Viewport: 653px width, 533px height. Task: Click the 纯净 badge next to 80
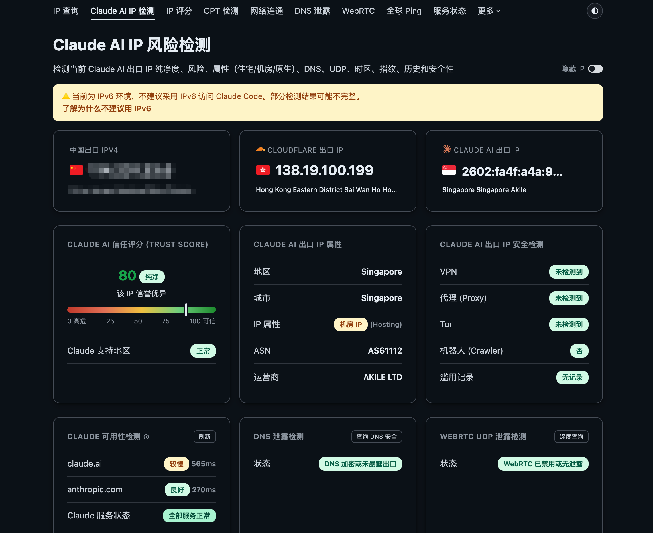[x=152, y=277]
